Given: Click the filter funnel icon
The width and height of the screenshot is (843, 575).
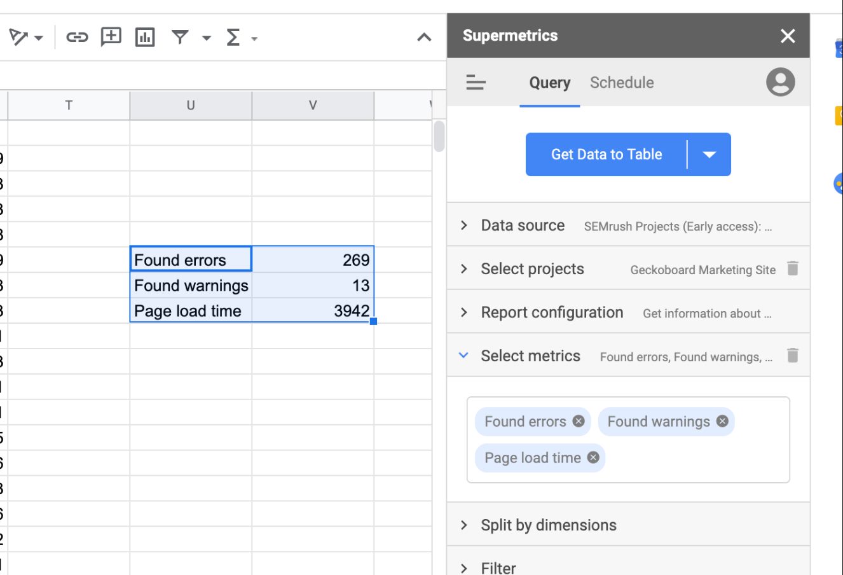Looking at the screenshot, I should tap(180, 38).
